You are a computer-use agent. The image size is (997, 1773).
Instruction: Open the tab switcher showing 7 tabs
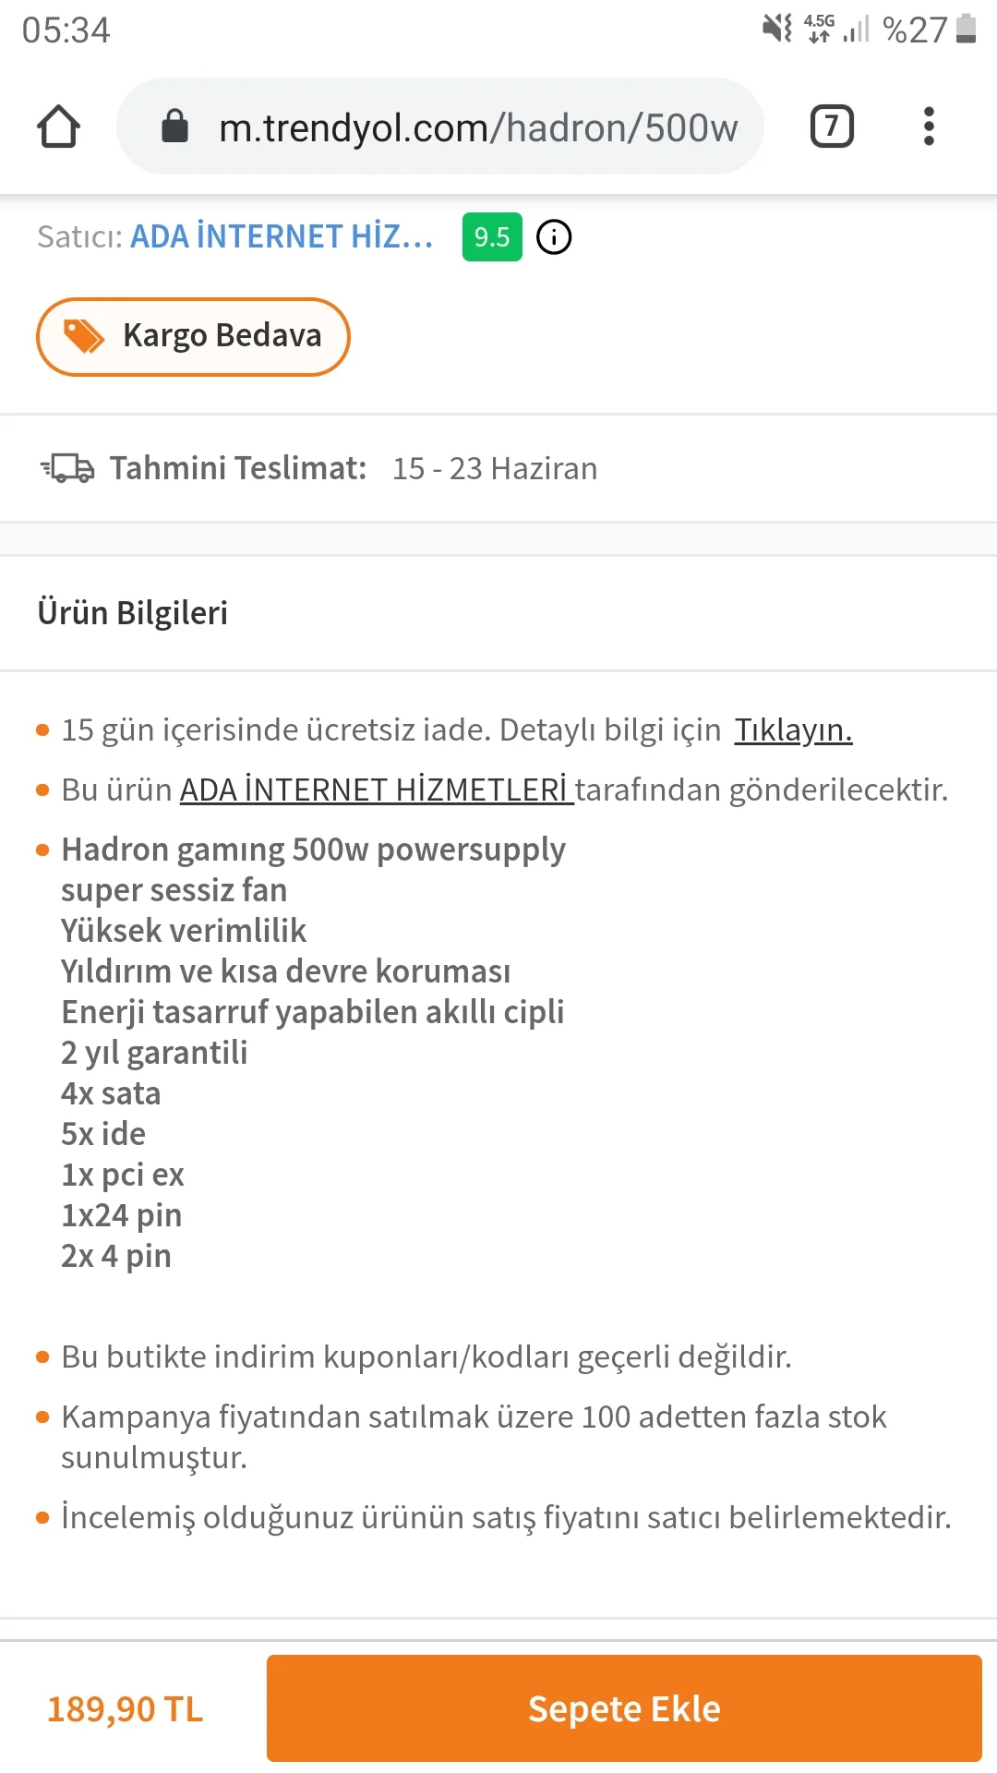831,127
